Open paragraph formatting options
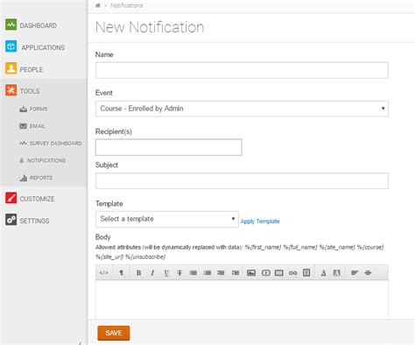This screenshot has width=415, height=345. [121, 273]
